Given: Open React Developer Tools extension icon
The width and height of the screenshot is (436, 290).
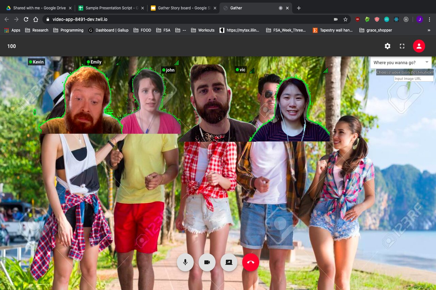Looking at the screenshot, I should [396, 19].
